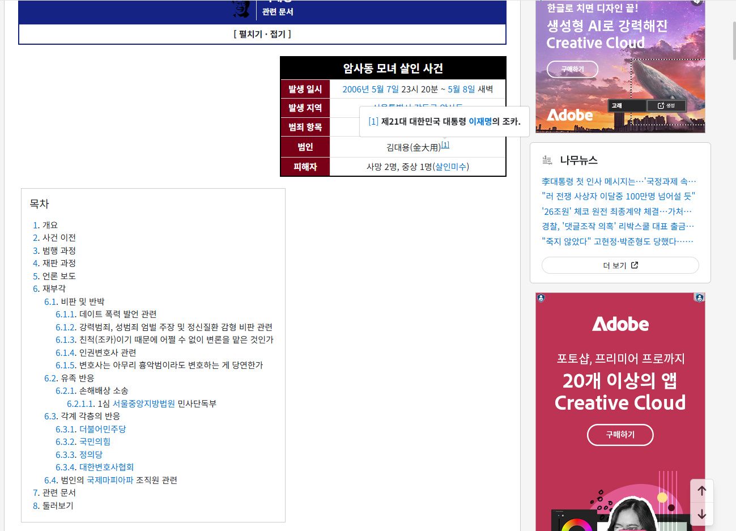Jump to section 8. 둘러보기
The width and height of the screenshot is (736, 531).
coord(53,505)
